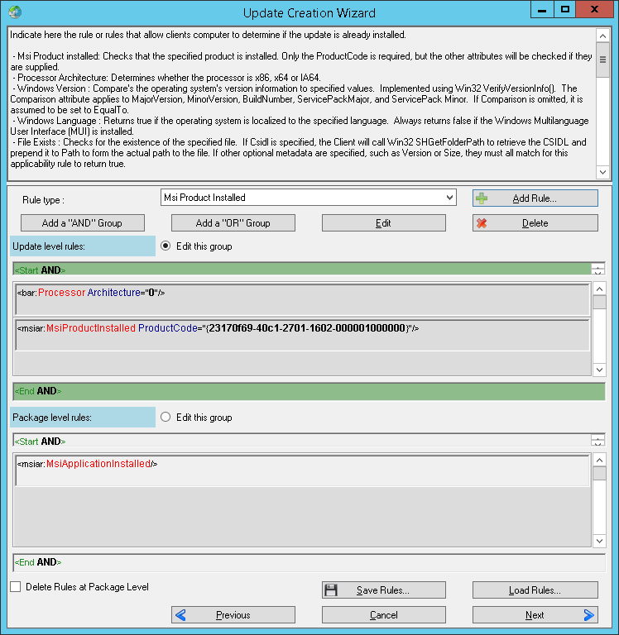
Task: Click up arrow of Update level rules scrollbar
Action: [599, 289]
